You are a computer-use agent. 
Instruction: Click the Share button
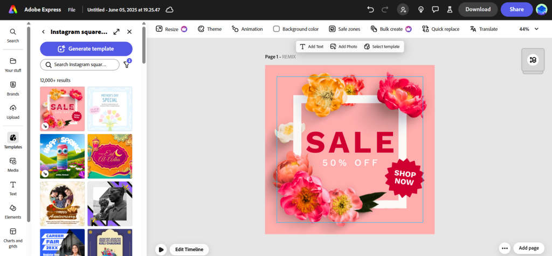point(516,10)
